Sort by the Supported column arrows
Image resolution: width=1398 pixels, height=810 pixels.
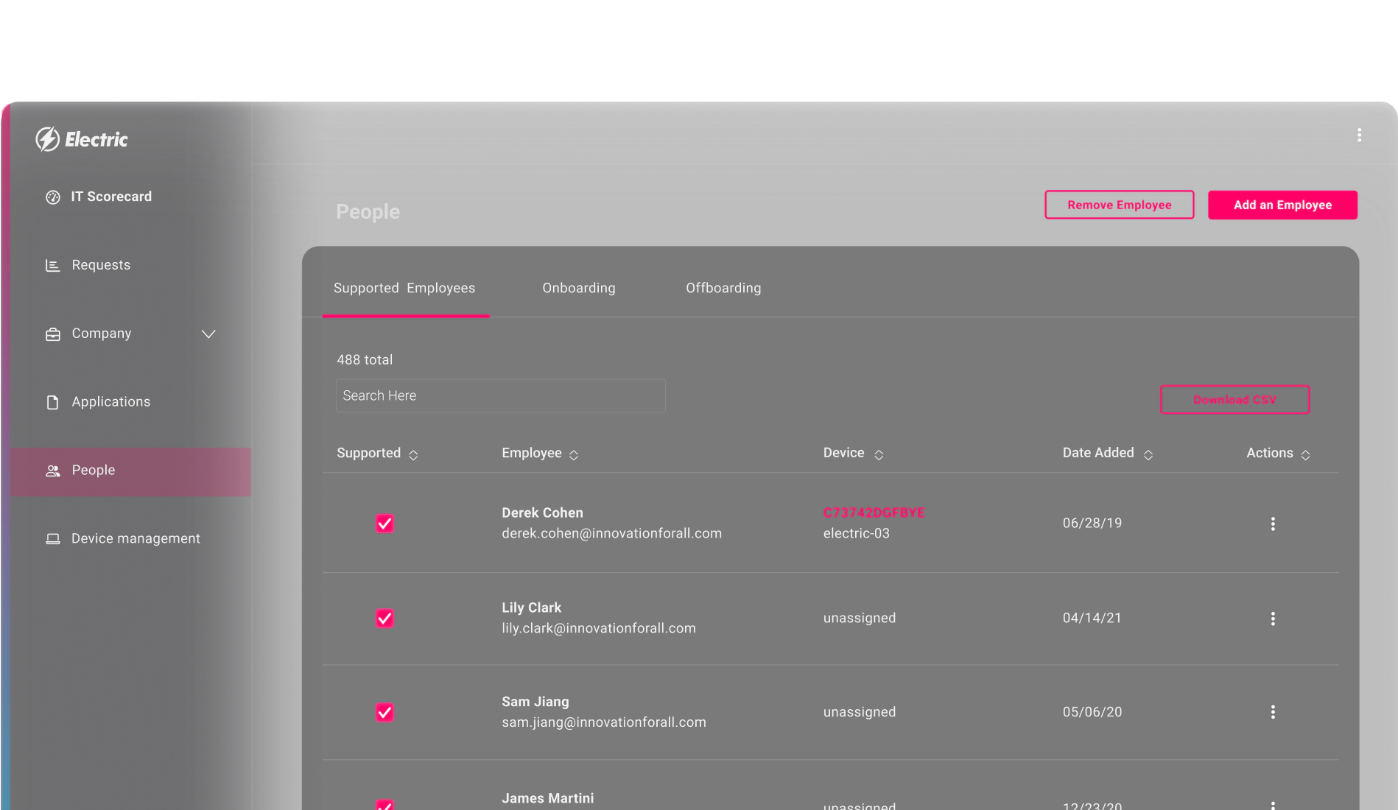[413, 455]
